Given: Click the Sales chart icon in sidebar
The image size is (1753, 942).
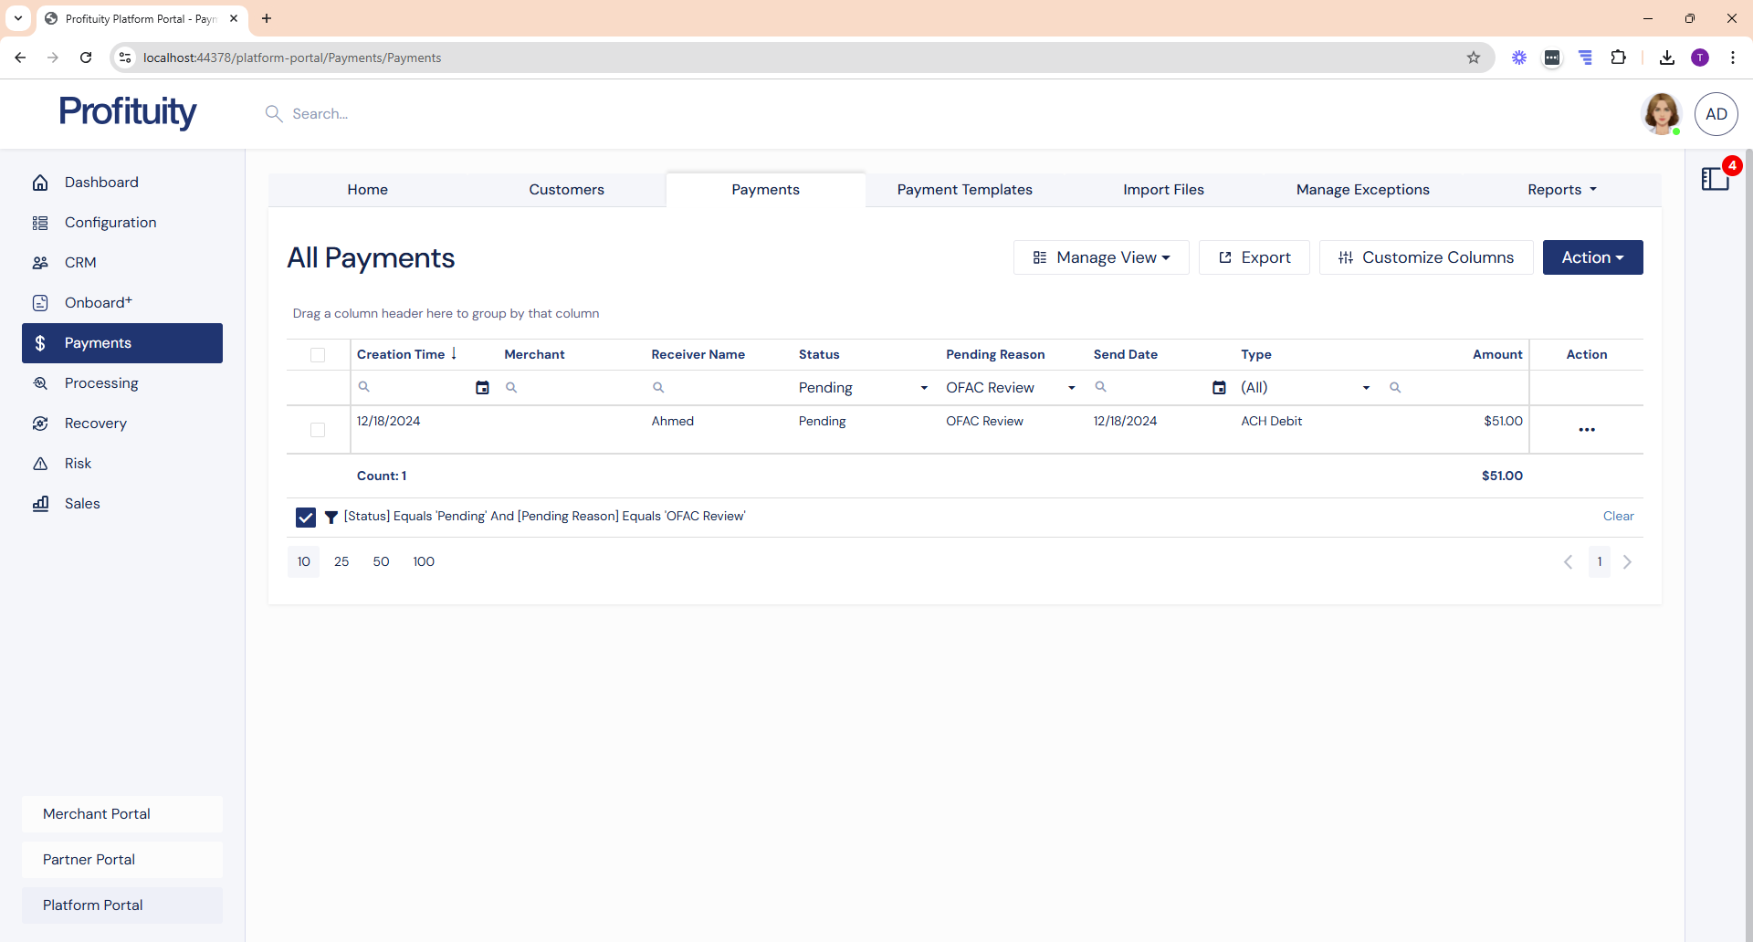Looking at the screenshot, I should click(x=40, y=504).
